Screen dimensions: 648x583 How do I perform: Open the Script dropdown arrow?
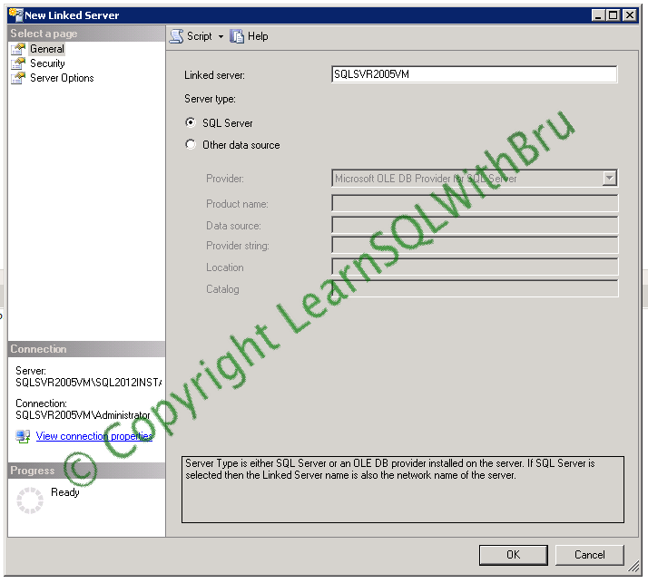(x=221, y=37)
